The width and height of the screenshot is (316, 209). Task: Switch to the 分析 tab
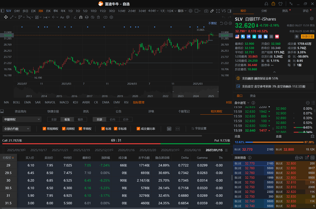pos(264,11)
